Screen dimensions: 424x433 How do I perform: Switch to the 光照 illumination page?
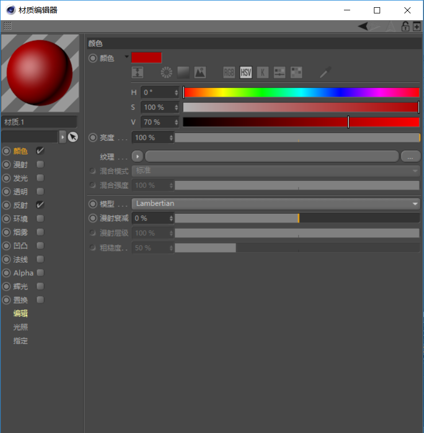click(x=21, y=327)
